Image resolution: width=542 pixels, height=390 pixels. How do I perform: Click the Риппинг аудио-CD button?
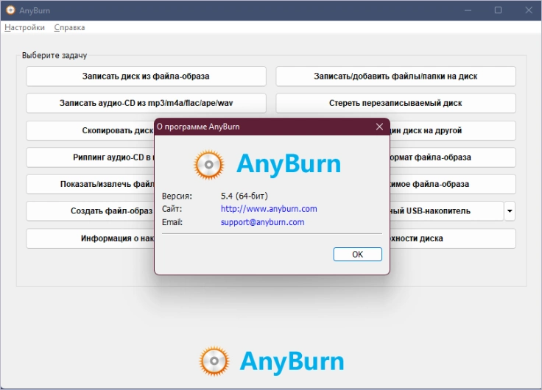coord(91,157)
